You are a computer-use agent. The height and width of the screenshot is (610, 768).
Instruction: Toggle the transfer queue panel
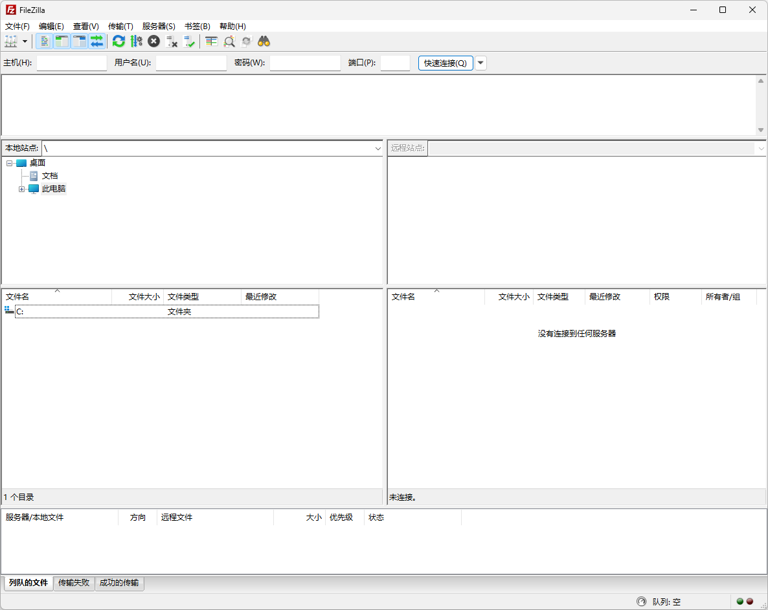point(97,41)
